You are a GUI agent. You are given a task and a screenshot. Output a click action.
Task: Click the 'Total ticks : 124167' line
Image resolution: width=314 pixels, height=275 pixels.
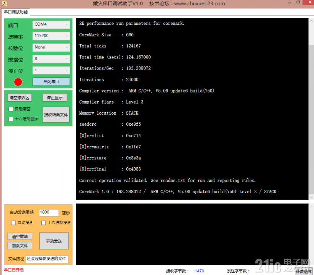[x=110, y=46]
